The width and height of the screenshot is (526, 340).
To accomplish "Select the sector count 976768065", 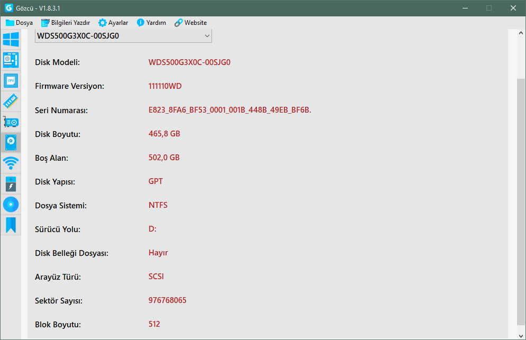I will [168, 301].
